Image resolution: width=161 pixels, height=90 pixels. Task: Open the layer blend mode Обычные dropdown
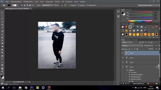[x=132, y=46]
